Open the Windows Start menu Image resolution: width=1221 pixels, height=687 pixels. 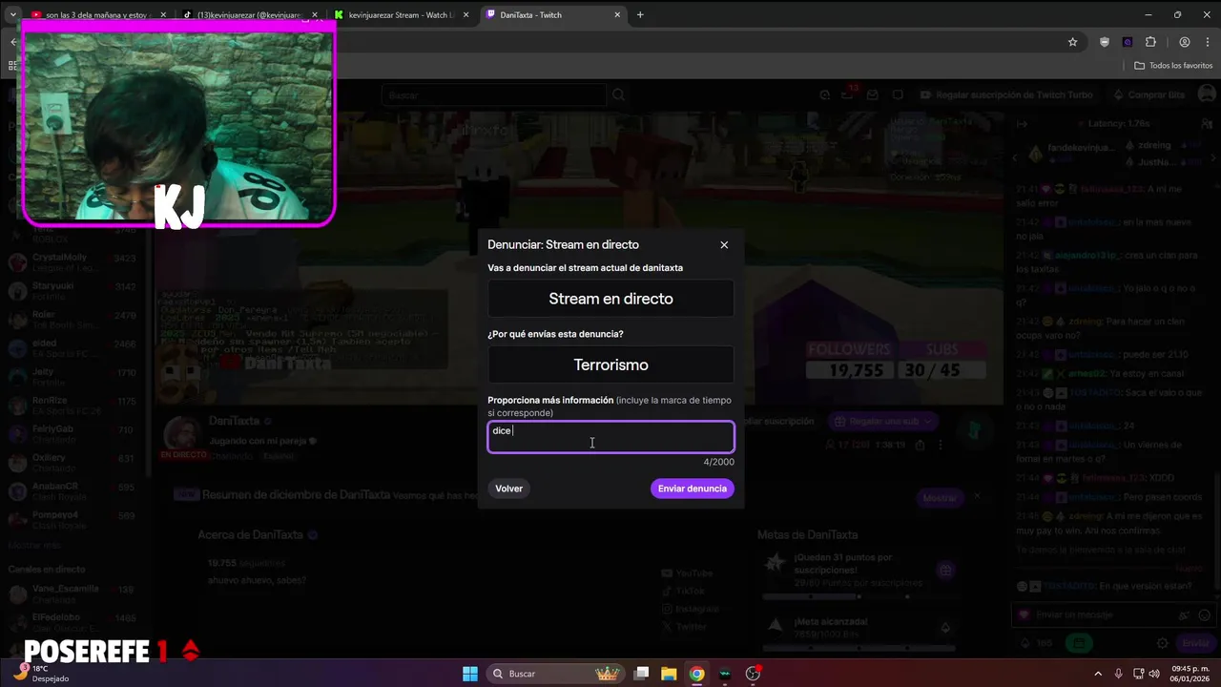[x=470, y=674]
